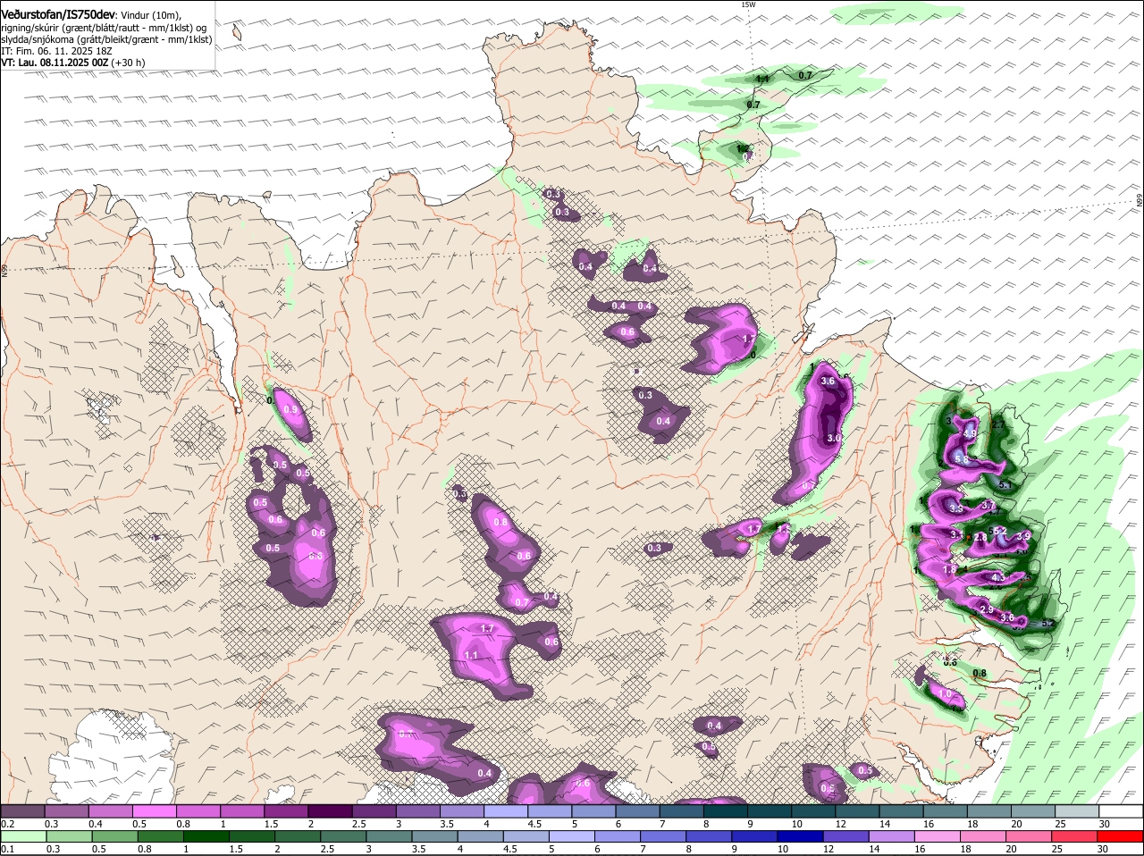Select lilac rain swatch between 14 and 16
Screen dimensions: 1144x856
pos(891,836)
